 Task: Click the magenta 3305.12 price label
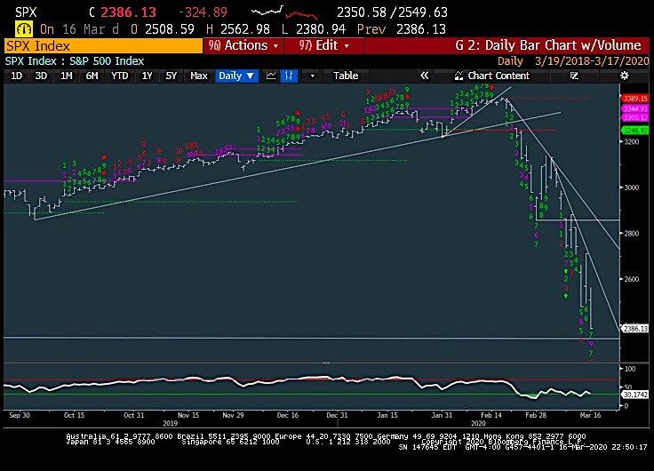click(634, 117)
